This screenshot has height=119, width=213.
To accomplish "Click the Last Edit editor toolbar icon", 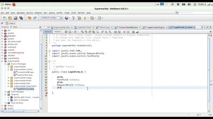I will coord(66,32).
